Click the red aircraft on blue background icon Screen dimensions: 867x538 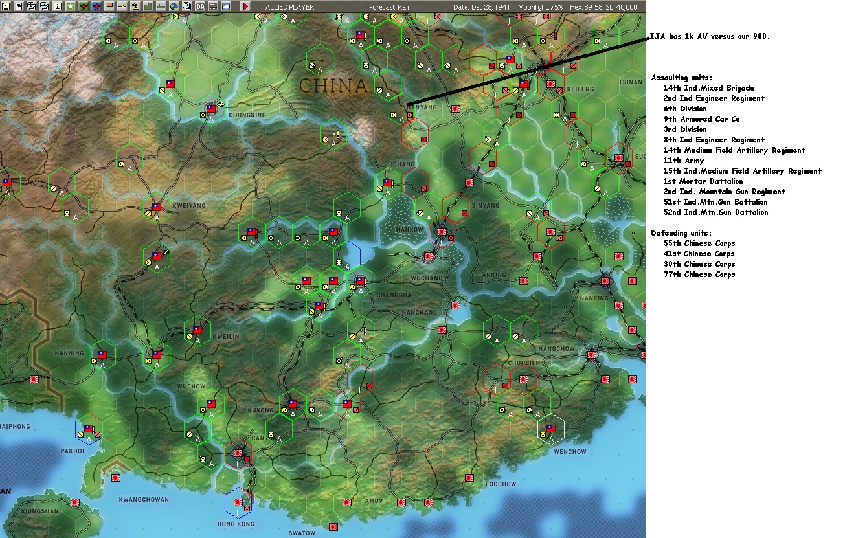coord(96,6)
